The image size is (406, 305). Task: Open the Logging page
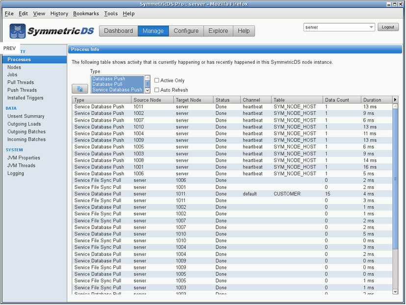[16, 174]
